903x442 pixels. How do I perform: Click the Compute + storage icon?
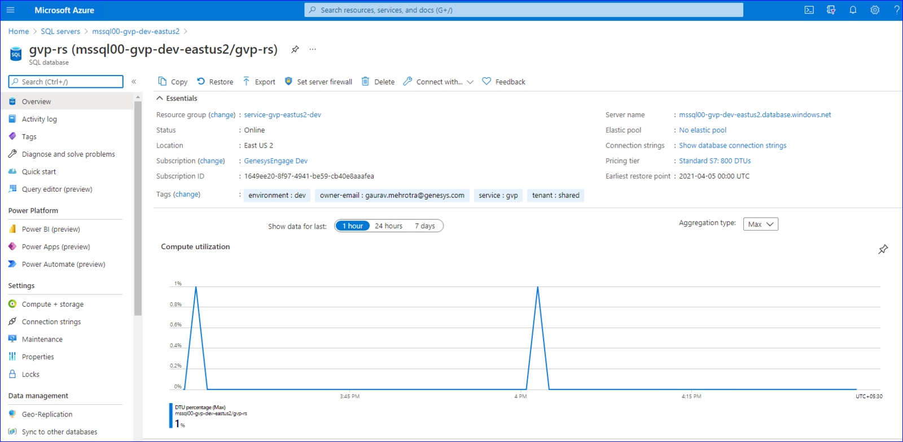pos(12,304)
